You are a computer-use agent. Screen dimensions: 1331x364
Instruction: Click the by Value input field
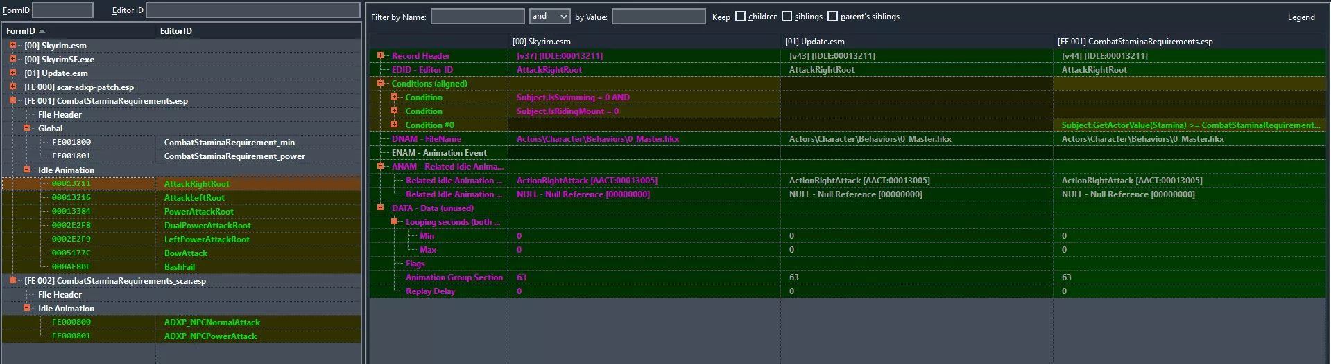[658, 17]
